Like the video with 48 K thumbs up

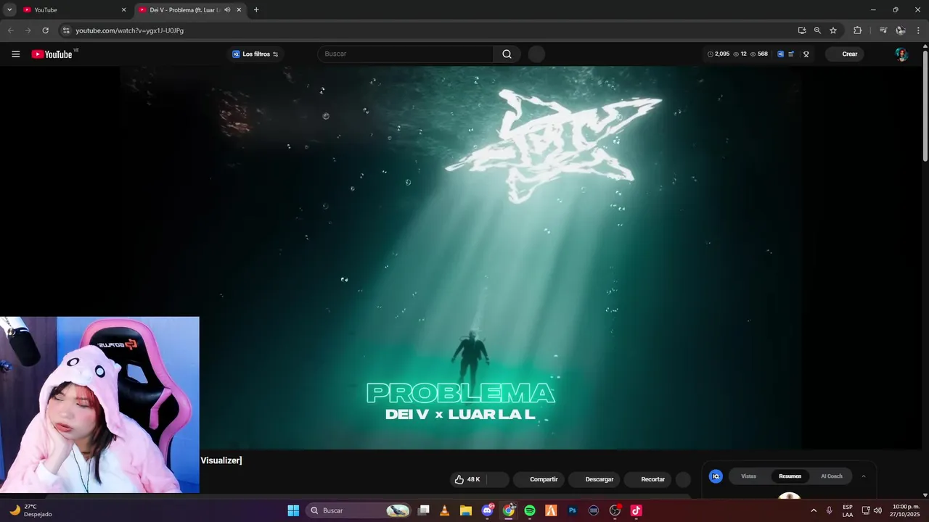(467, 479)
